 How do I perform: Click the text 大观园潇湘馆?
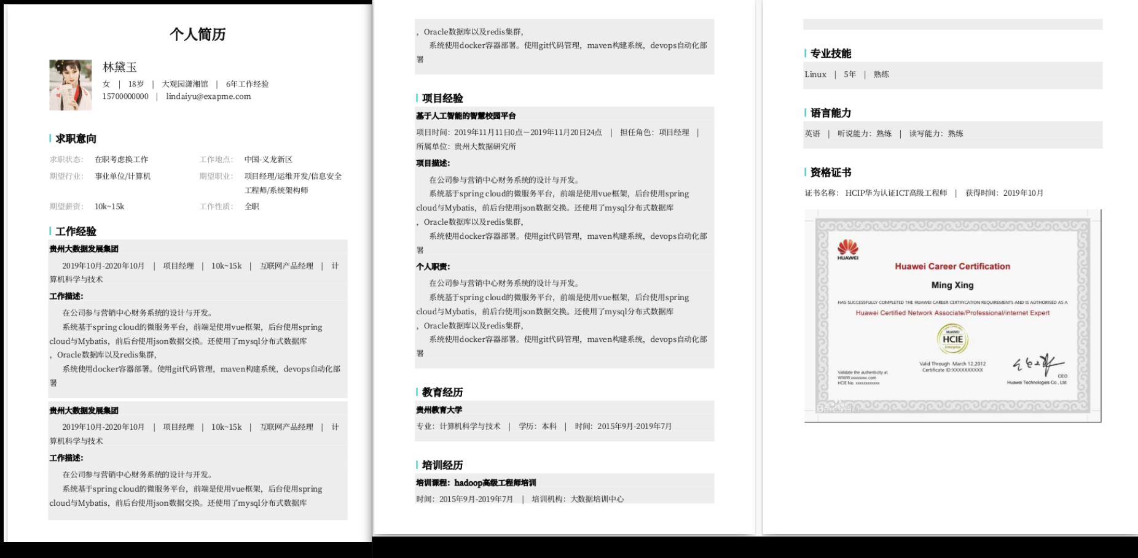(x=185, y=84)
